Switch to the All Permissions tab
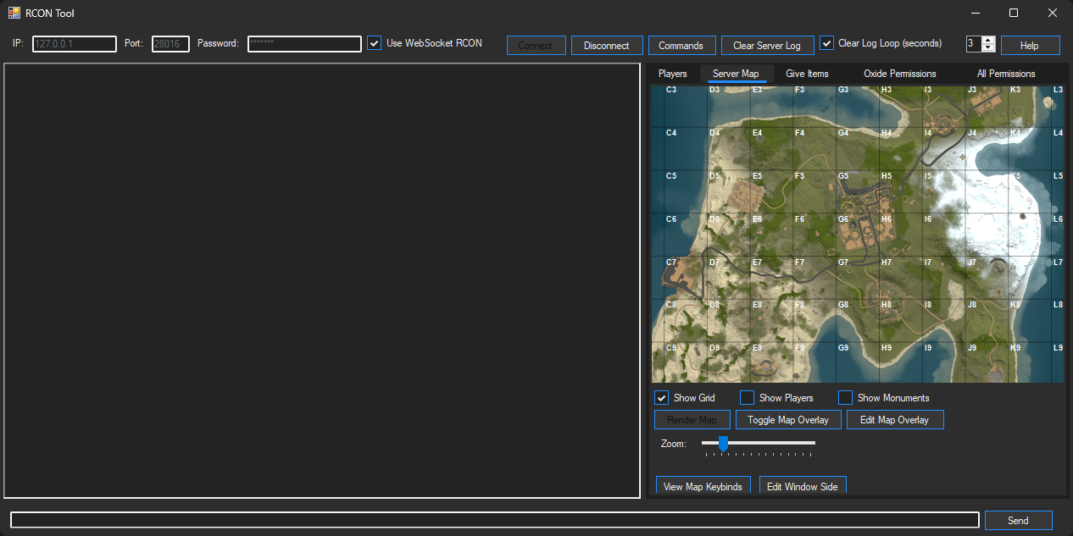Image resolution: width=1073 pixels, height=536 pixels. click(x=1005, y=74)
